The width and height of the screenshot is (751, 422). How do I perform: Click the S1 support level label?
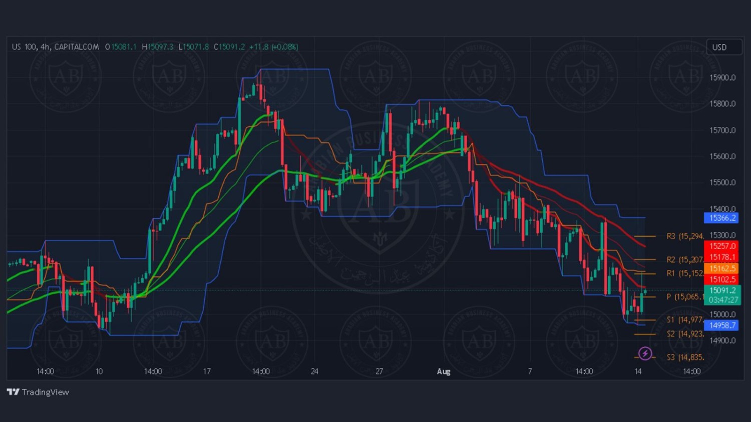coord(685,320)
